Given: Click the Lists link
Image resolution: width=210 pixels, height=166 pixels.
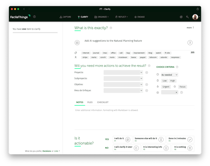Looking at the screenshot, I should [x=56, y=151].
